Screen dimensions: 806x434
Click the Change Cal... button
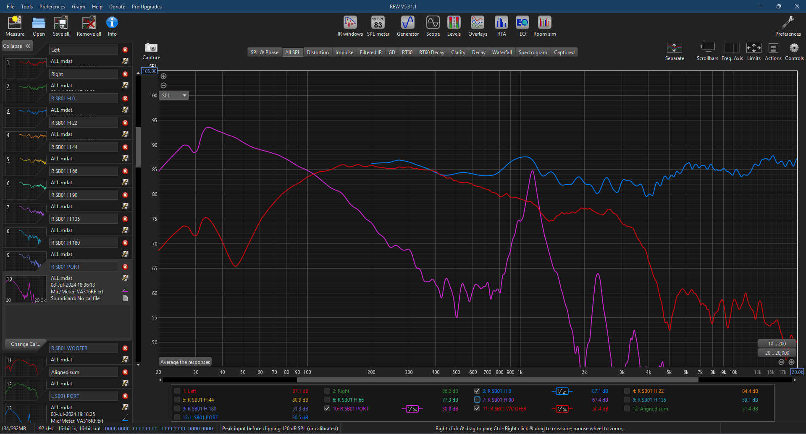[25, 344]
